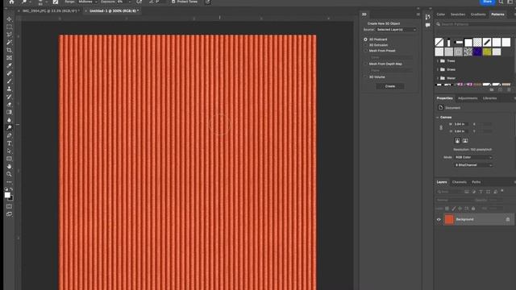
Task: Select the Lasso tool
Action: tap(9, 35)
